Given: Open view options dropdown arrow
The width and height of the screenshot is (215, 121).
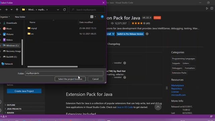Looking at the screenshot, I should tap(95, 17).
